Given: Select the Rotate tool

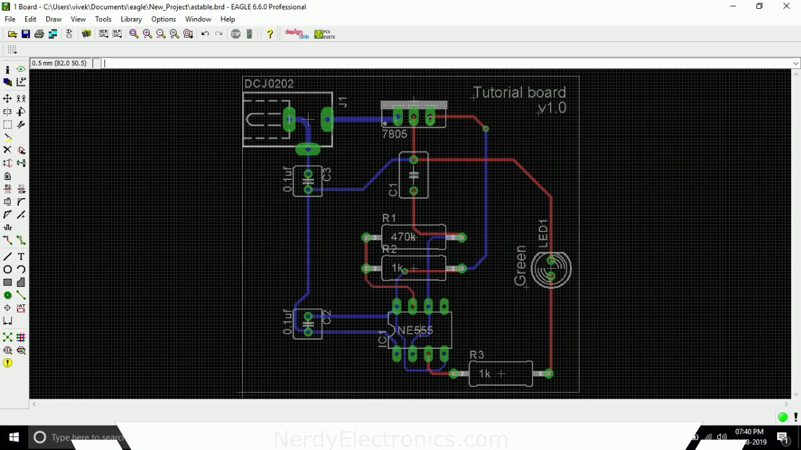Looking at the screenshot, I should coord(21,112).
